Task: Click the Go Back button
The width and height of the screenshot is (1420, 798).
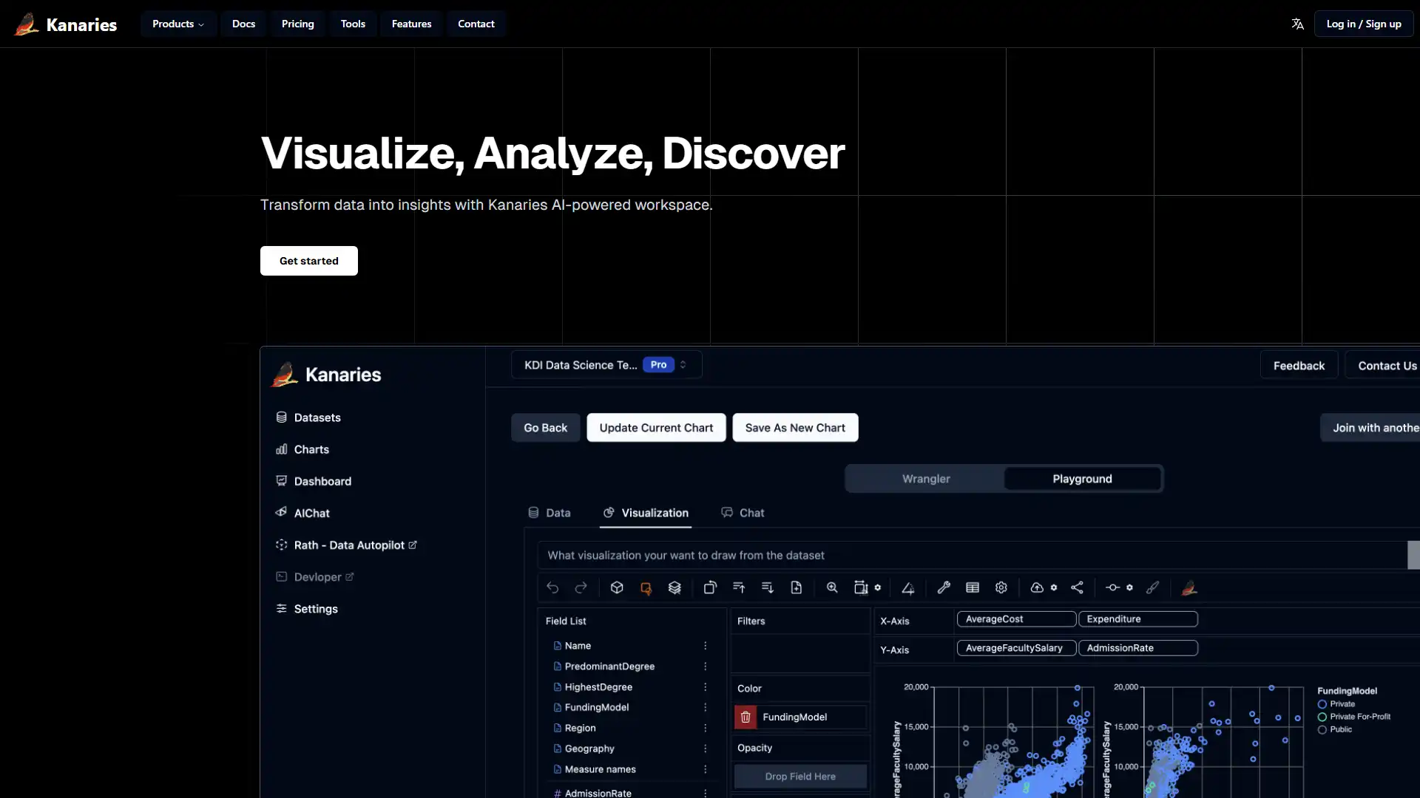Action: 546,428
